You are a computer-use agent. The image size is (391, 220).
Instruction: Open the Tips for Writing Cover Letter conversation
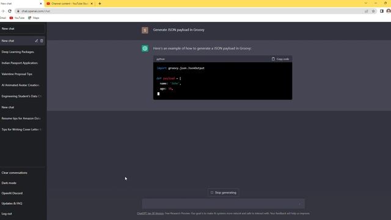point(23,130)
